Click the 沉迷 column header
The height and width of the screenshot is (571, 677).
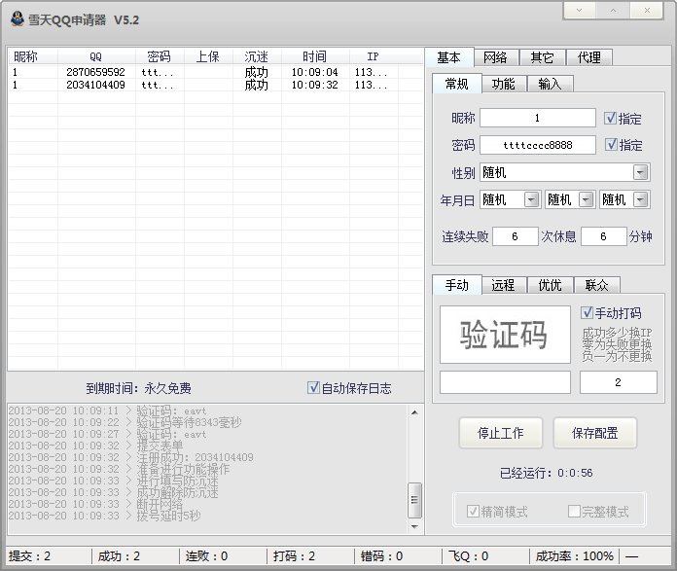click(257, 56)
